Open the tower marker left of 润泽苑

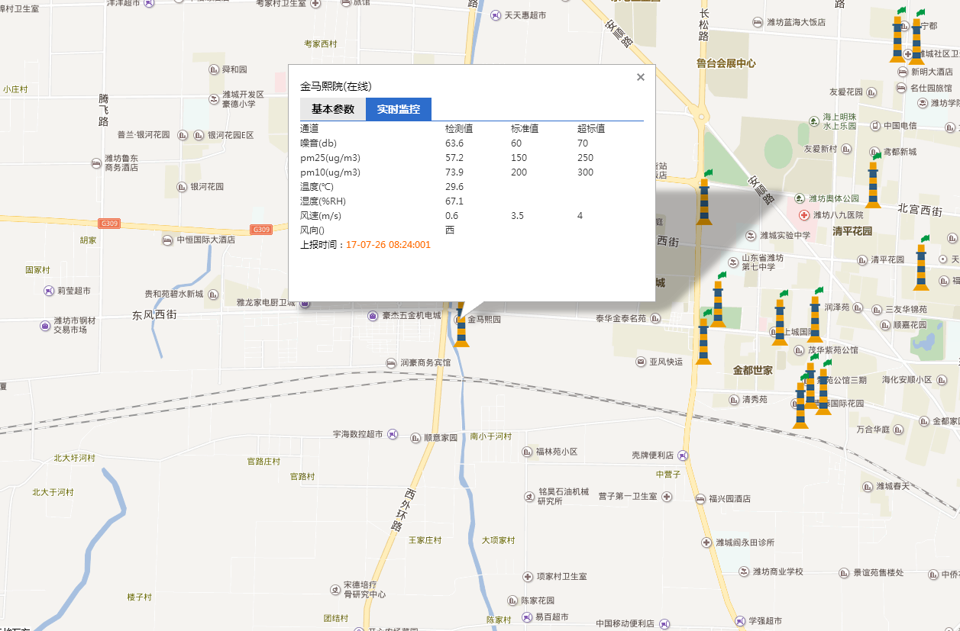[x=815, y=317]
